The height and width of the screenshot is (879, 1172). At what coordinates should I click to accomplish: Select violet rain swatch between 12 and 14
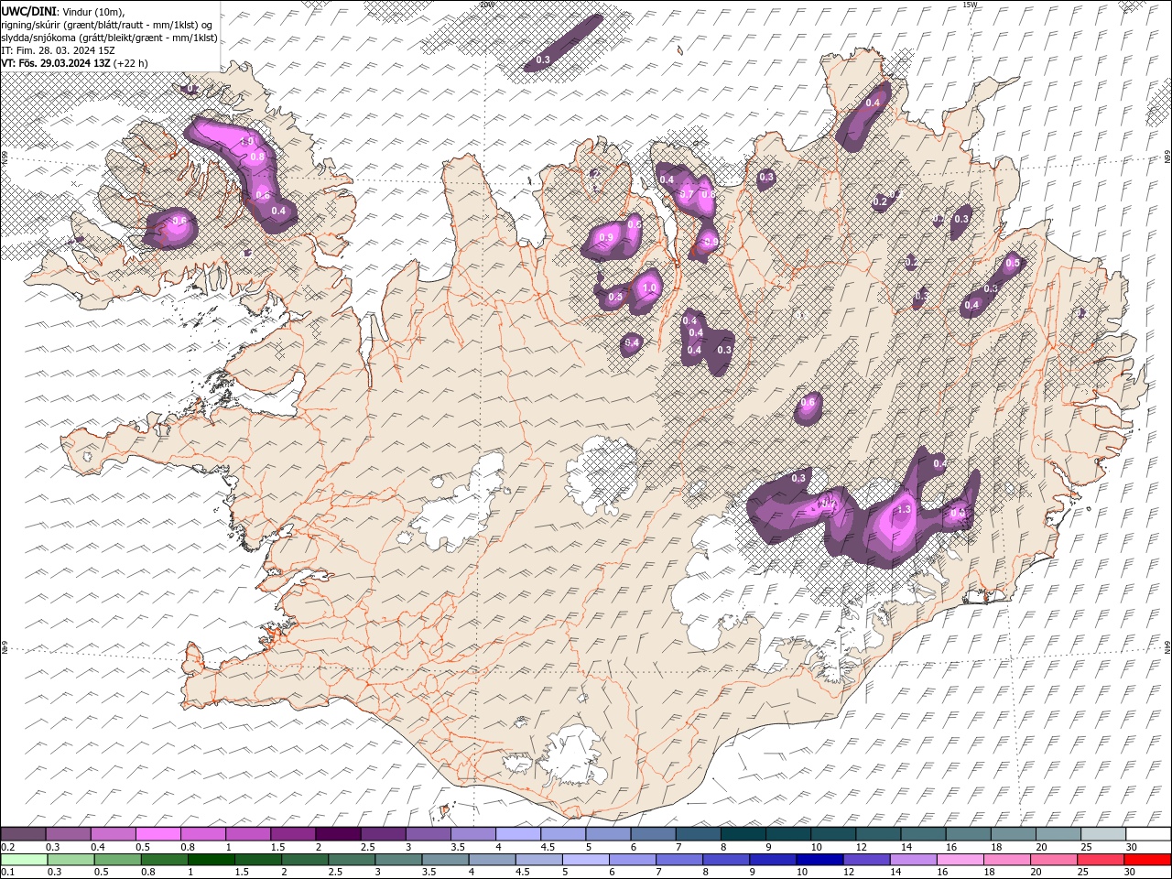tap(866, 860)
